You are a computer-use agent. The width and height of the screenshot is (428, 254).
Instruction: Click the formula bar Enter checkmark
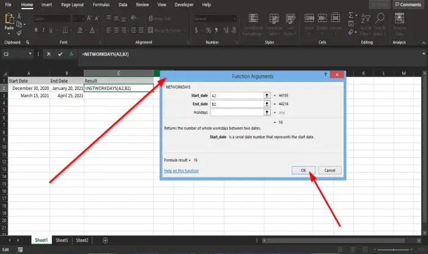click(60, 54)
